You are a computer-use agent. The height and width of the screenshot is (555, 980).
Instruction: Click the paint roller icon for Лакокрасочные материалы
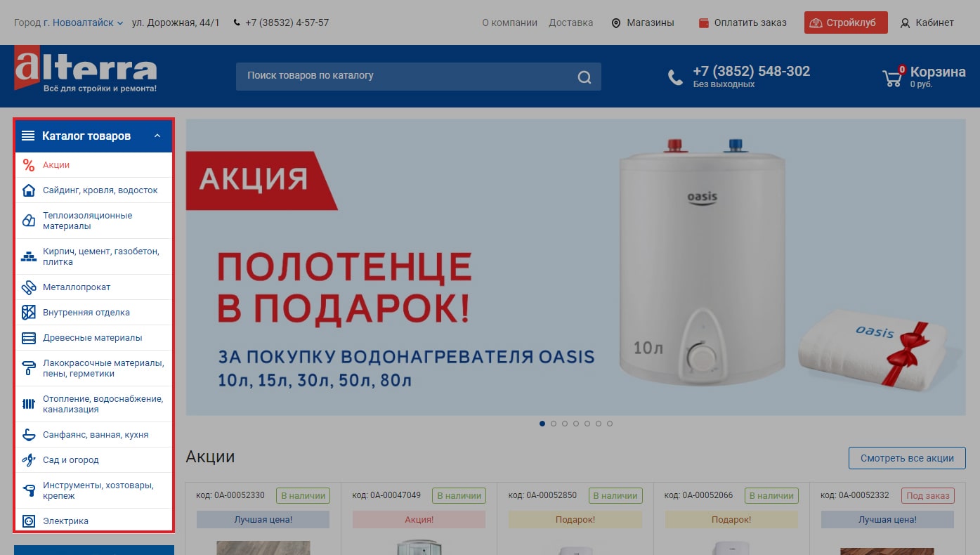coord(29,368)
